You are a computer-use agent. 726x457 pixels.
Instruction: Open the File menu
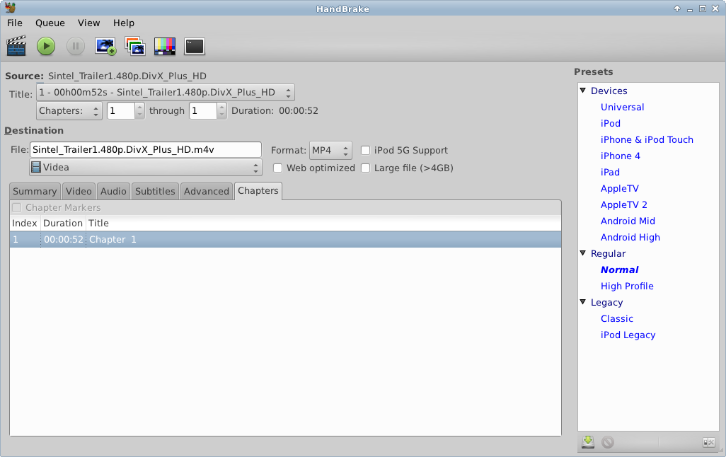15,23
